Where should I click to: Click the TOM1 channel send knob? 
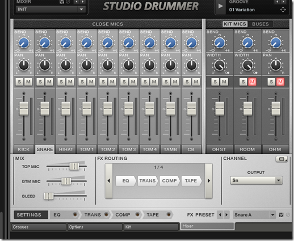coord(87,43)
